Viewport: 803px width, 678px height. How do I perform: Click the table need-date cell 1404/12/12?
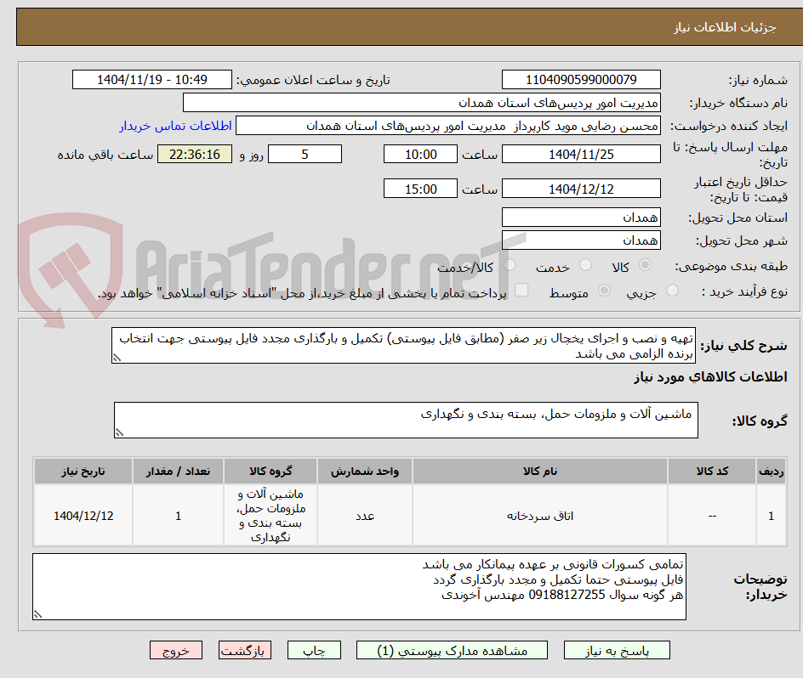point(83,516)
